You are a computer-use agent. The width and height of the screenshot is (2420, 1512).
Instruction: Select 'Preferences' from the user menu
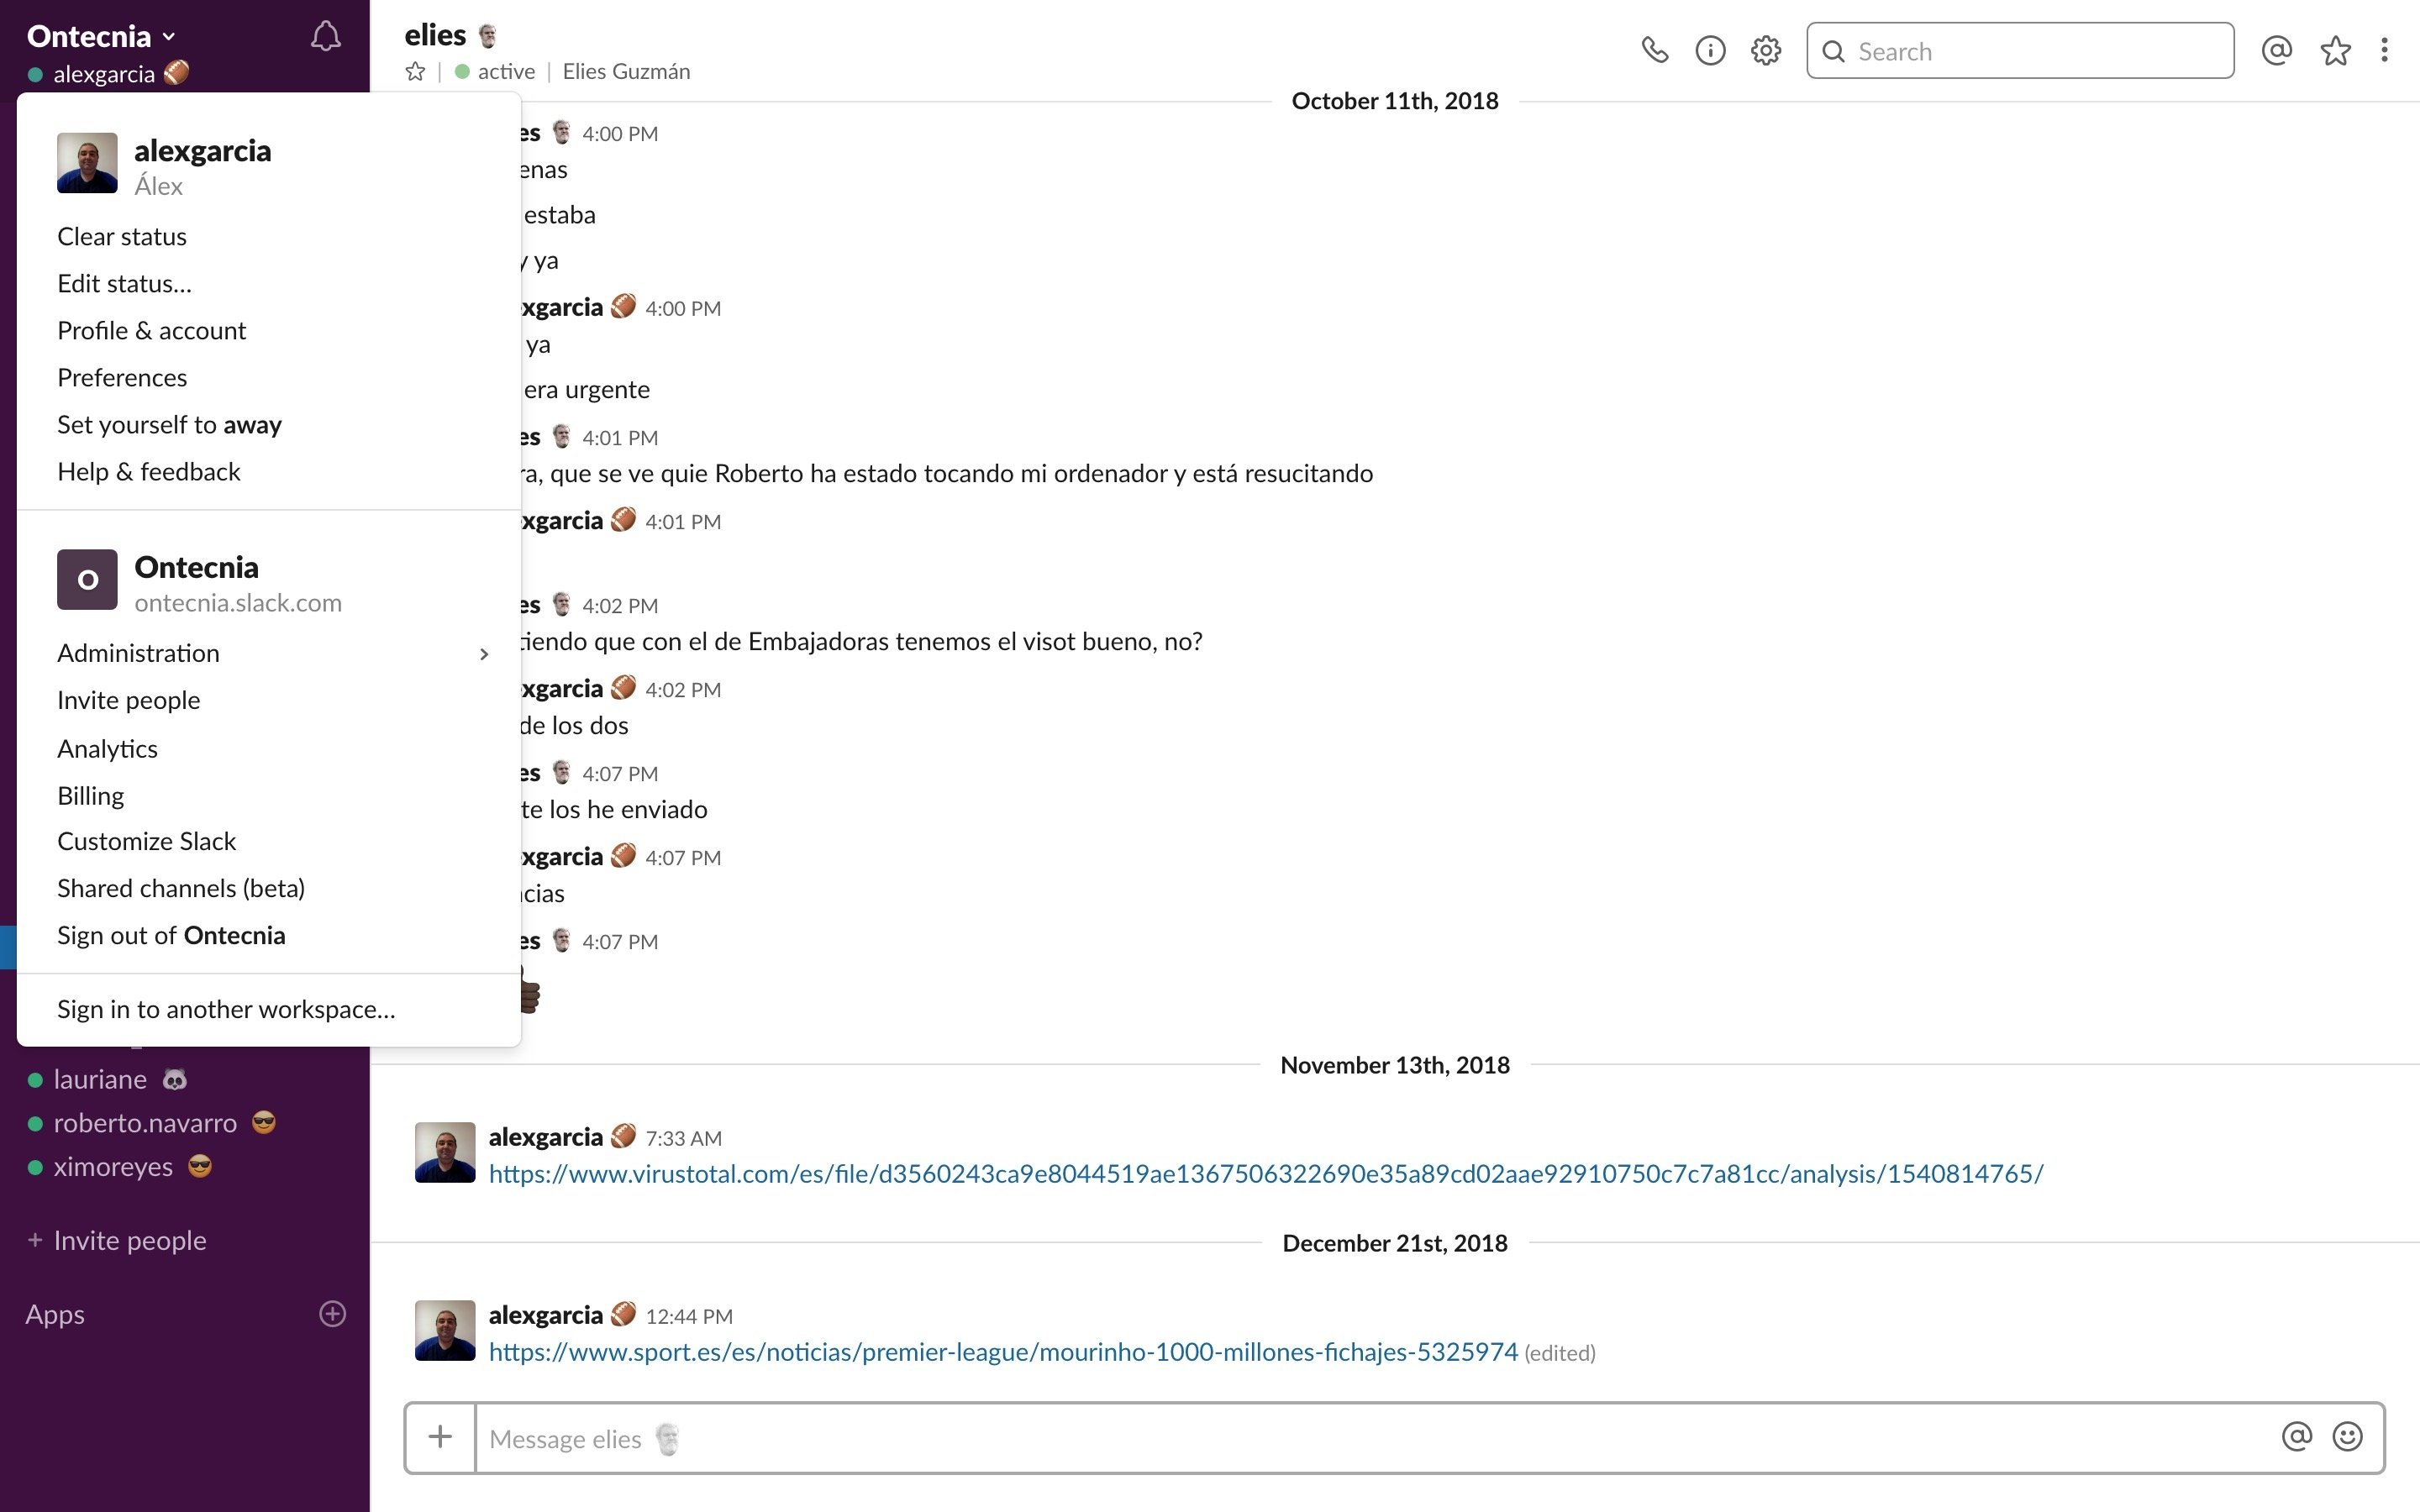coord(122,376)
